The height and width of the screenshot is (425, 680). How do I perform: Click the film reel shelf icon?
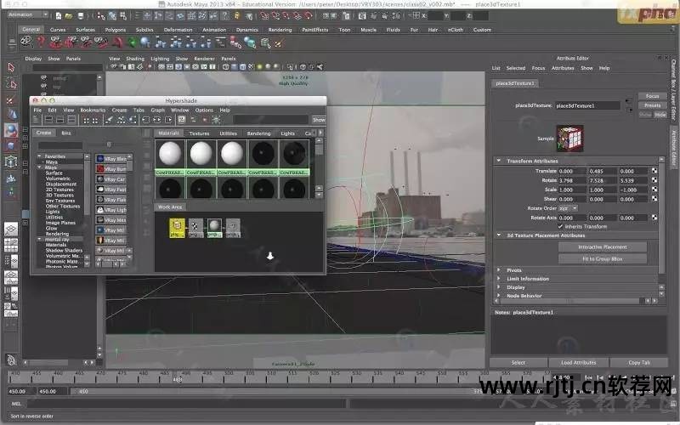pyautogui.click(x=26, y=42)
